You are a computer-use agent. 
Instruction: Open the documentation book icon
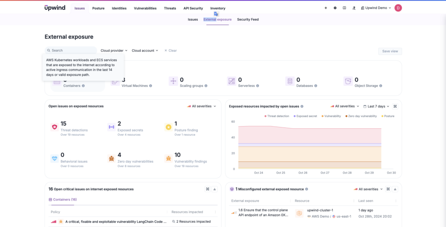pyautogui.click(x=344, y=8)
